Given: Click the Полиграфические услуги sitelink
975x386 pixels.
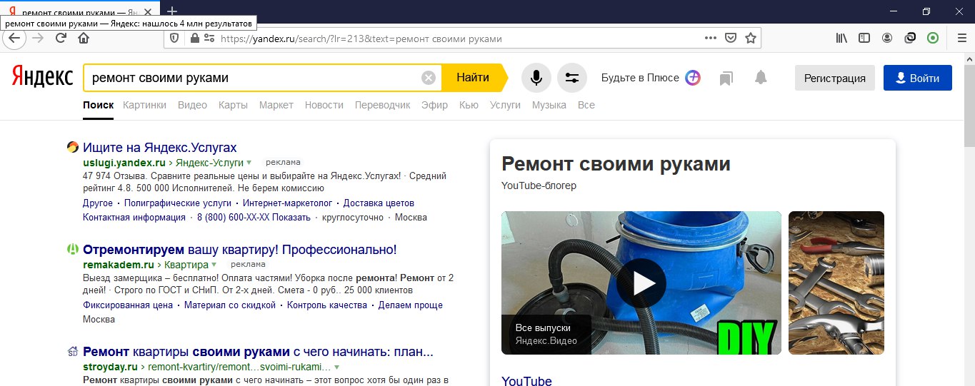Looking at the screenshot, I should coord(178,203).
